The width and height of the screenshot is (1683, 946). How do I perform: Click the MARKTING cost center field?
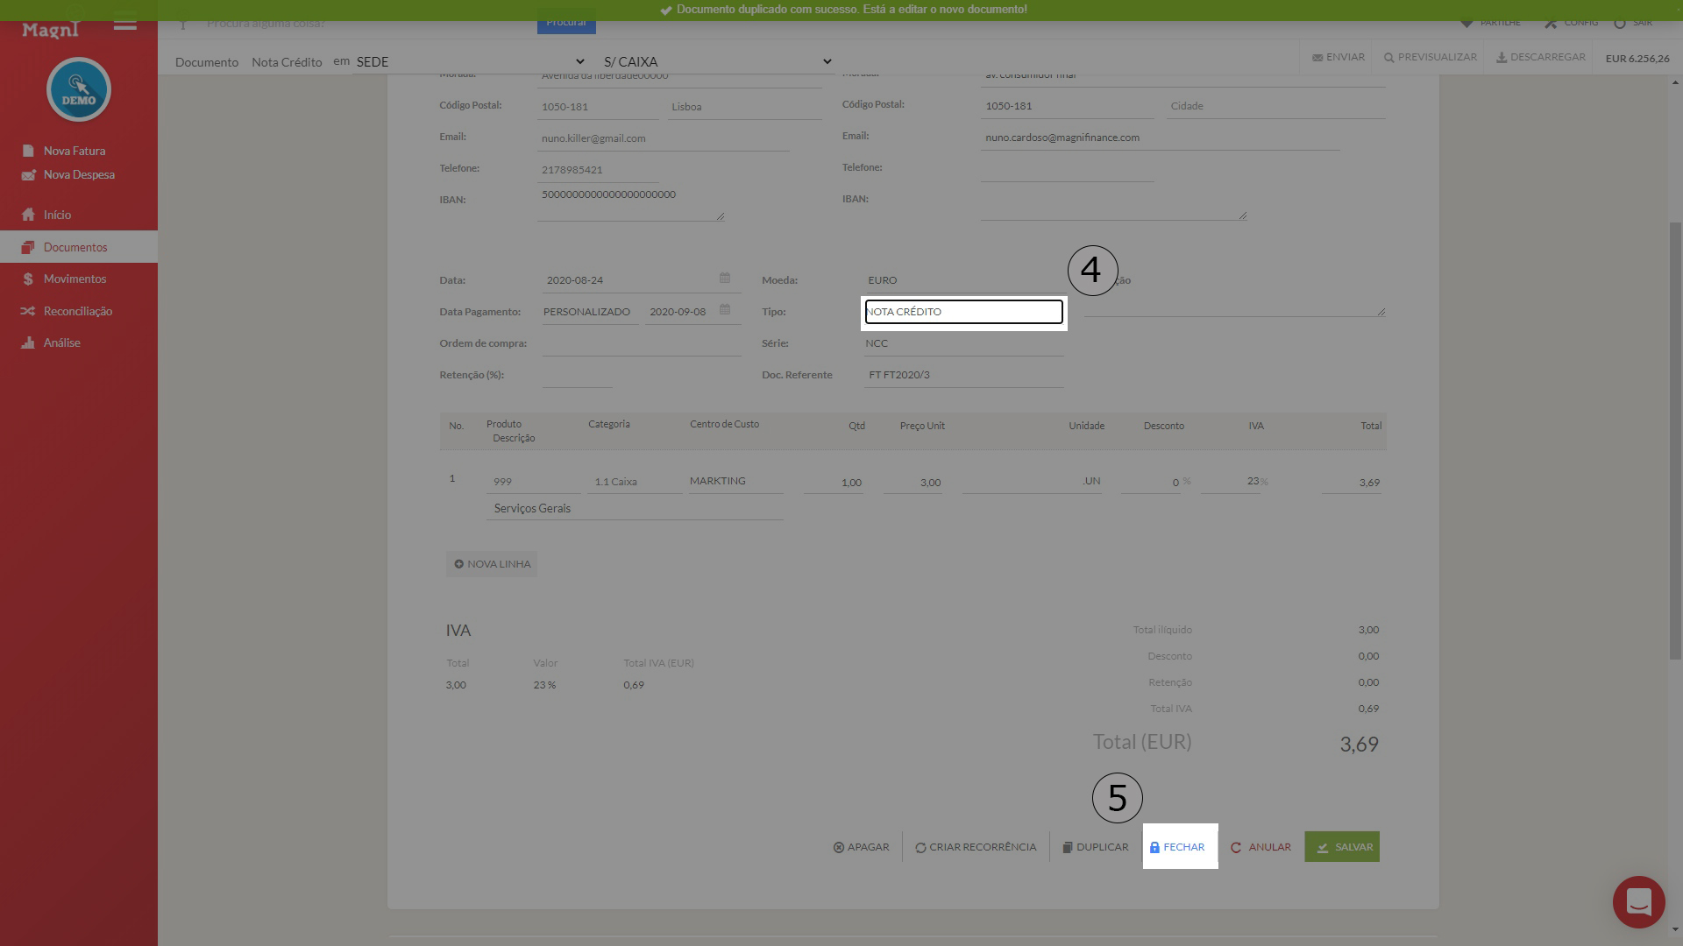coord(736,481)
